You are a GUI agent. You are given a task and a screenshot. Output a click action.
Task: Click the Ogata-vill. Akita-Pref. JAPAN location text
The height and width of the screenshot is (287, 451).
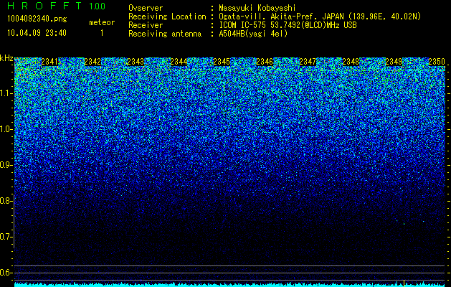point(320,17)
